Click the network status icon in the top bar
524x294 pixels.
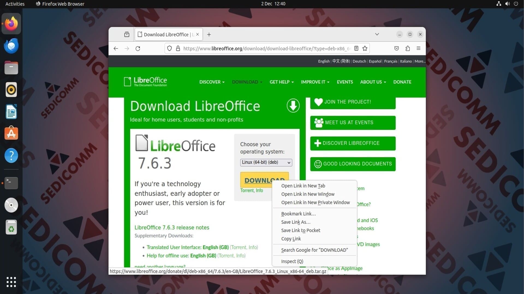pos(499,4)
